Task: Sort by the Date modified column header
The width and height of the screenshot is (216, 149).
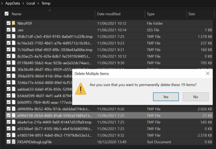Action: pyautogui.click(x=109, y=14)
